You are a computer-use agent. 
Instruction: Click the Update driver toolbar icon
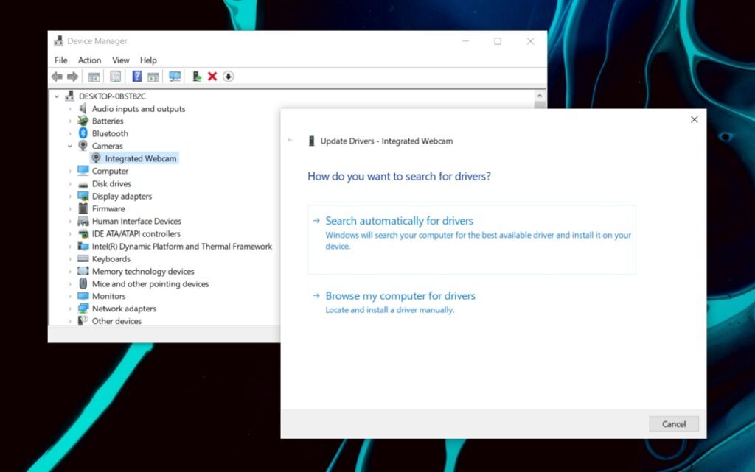[x=196, y=76]
